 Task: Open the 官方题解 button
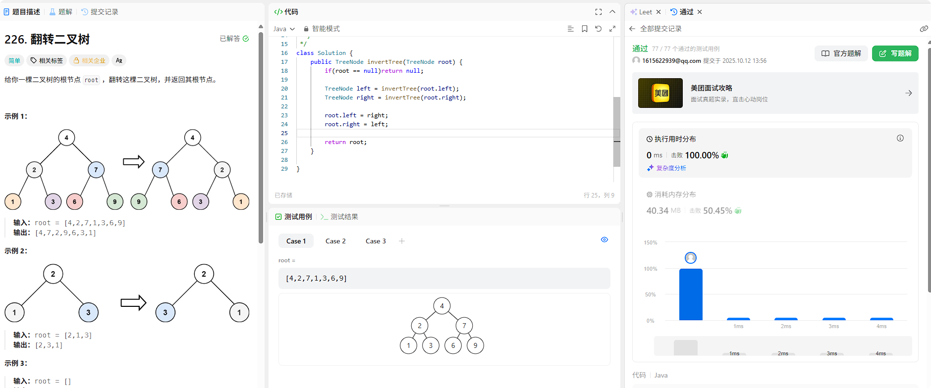click(x=841, y=53)
